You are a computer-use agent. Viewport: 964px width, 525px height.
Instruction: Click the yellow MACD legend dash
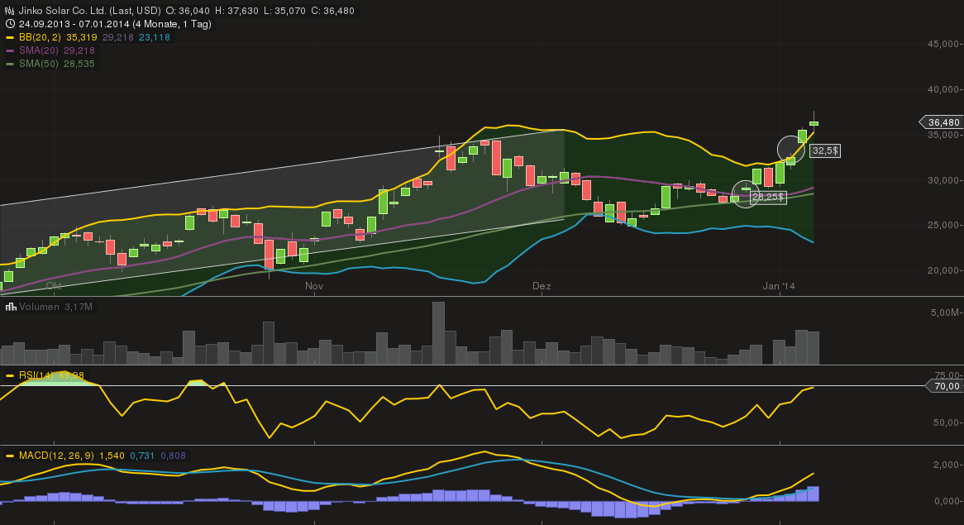pos(10,456)
